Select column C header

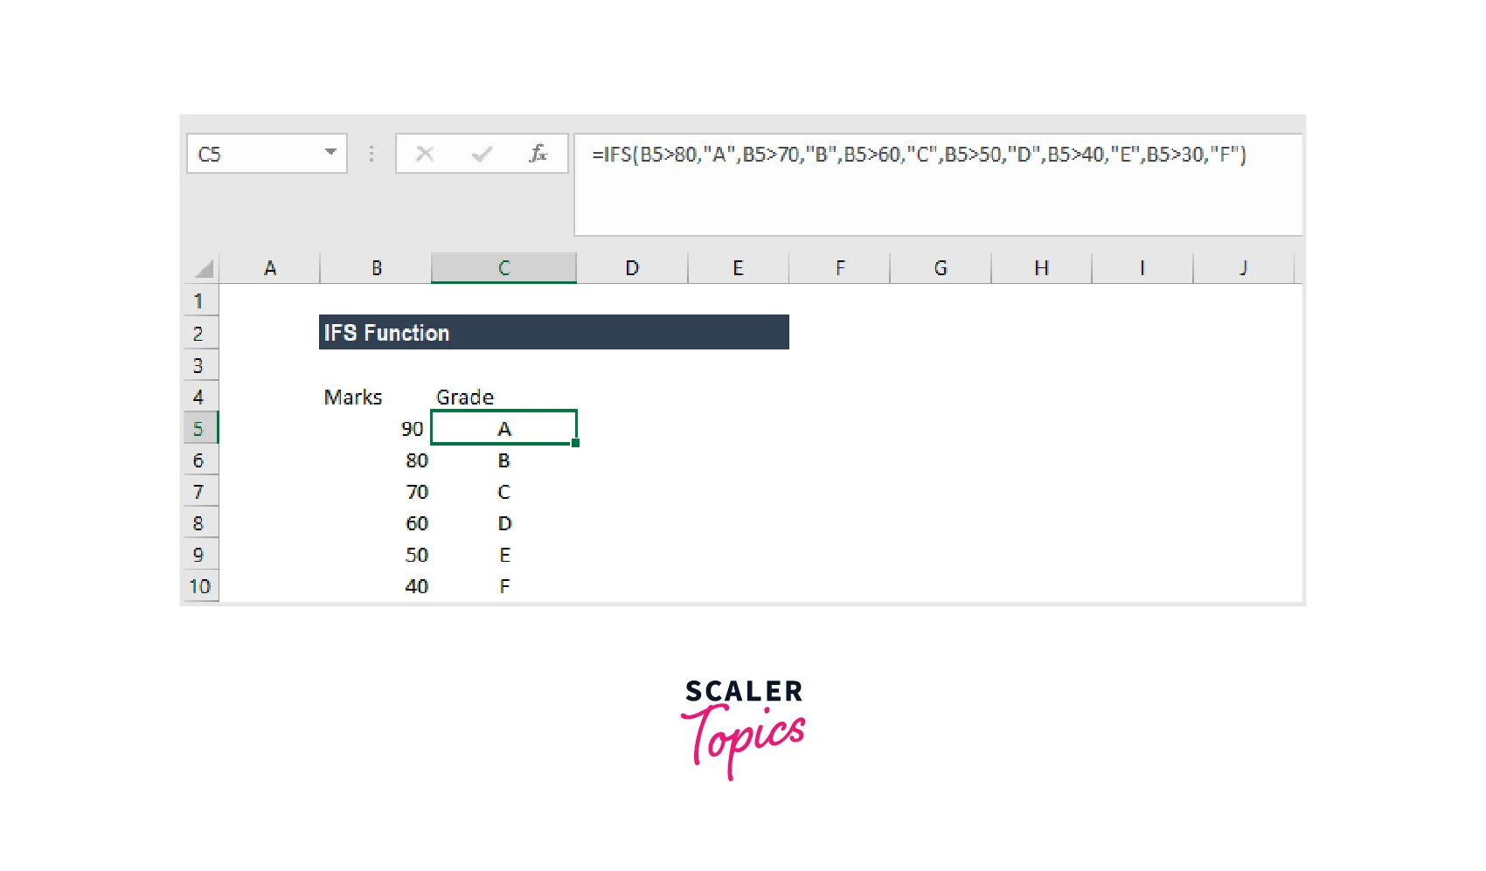click(x=503, y=268)
